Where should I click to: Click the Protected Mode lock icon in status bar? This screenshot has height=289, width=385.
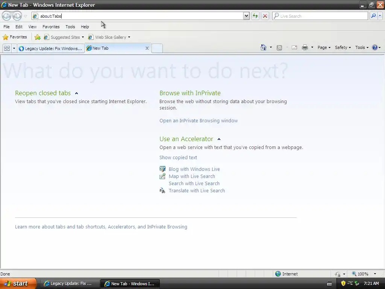338,274
